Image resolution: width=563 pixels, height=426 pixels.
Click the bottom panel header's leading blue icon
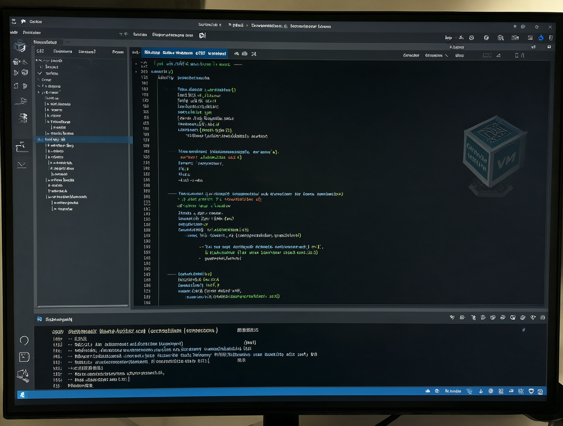pyautogui.click(x=39, y=319)
